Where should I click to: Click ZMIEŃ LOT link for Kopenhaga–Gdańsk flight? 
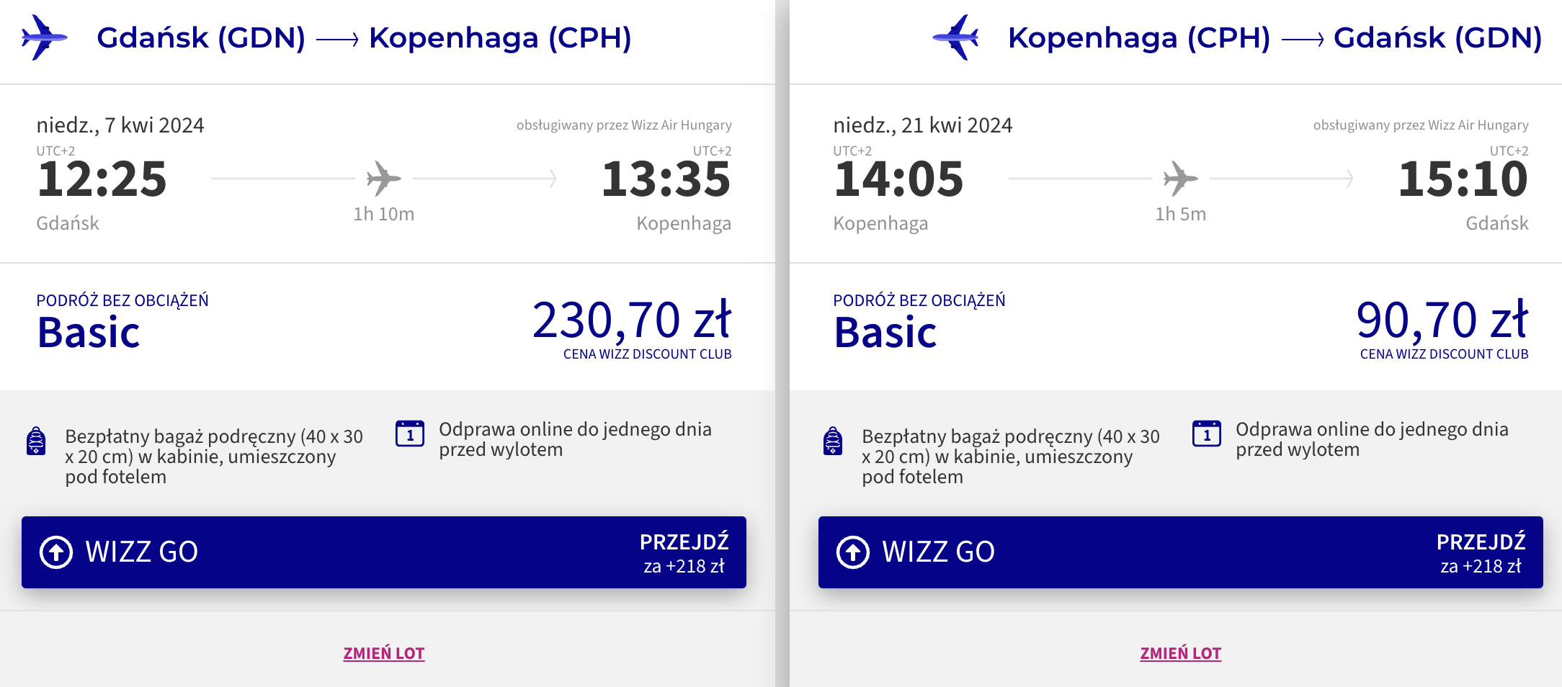(1181, 653)
